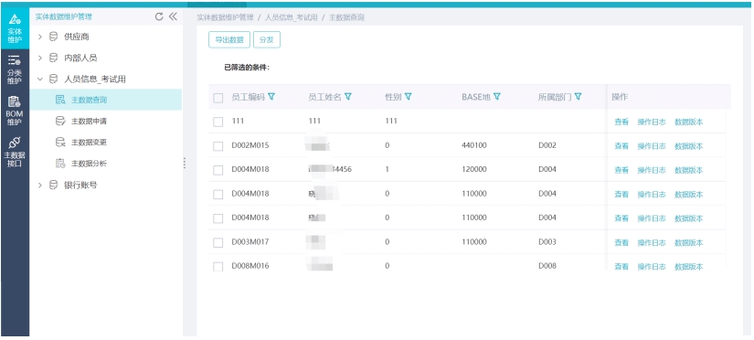The image size is (754, 340).
Task: Open the 分类维护 sidebar module
Action: (15, 69)
